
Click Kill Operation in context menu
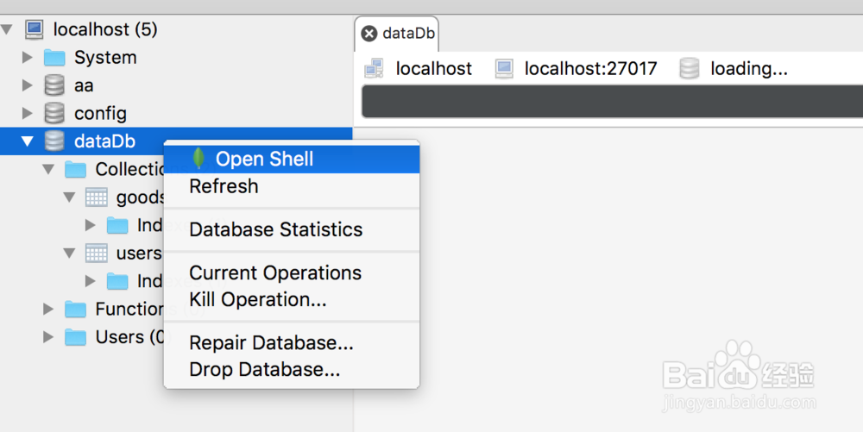tap(257, 300)
